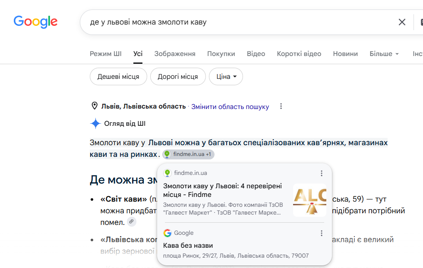
Task: Click Змінити область пошуку link
Action: (x=230, y=107)
